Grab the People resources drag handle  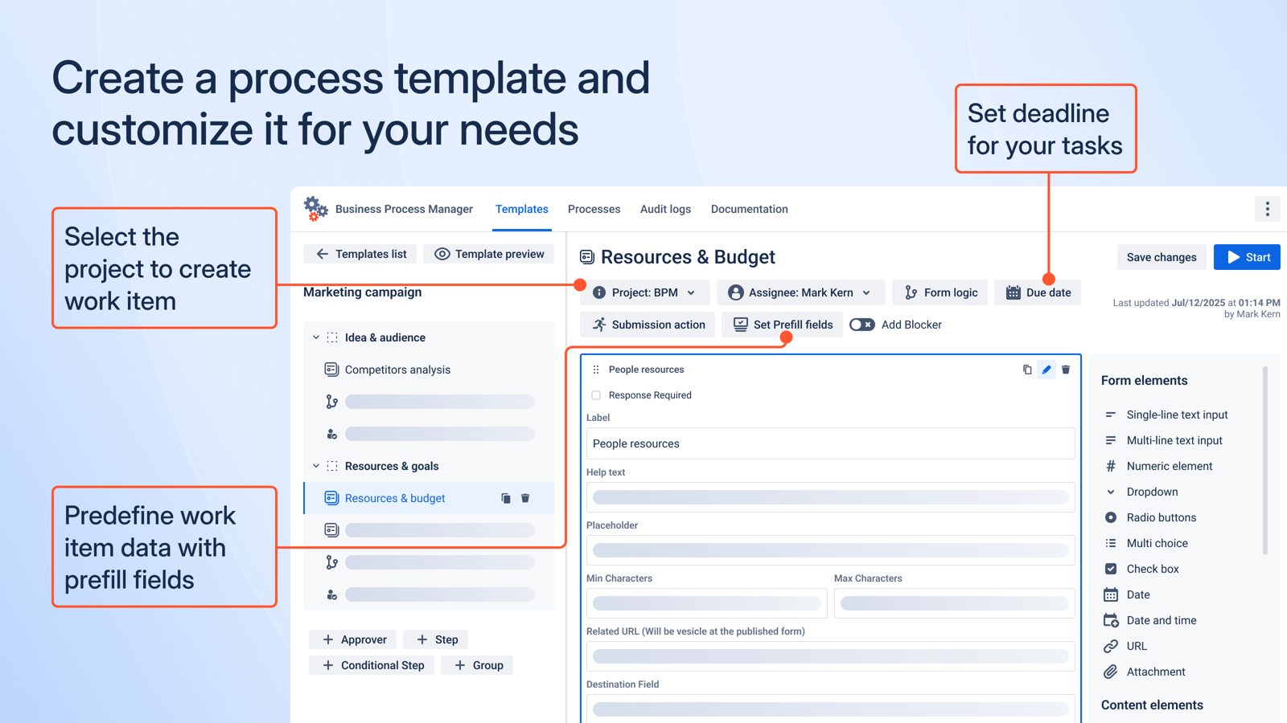[596, 370]
